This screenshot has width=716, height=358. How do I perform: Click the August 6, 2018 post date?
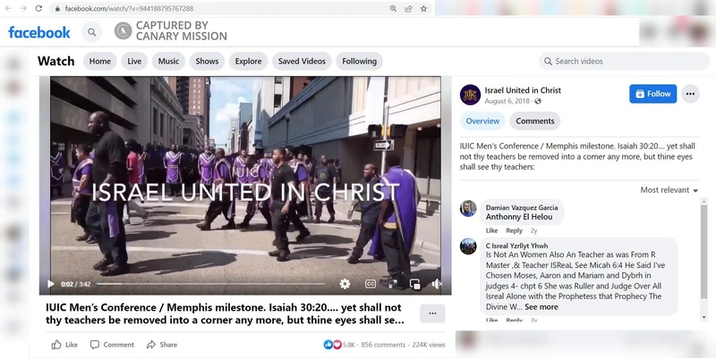507,101
